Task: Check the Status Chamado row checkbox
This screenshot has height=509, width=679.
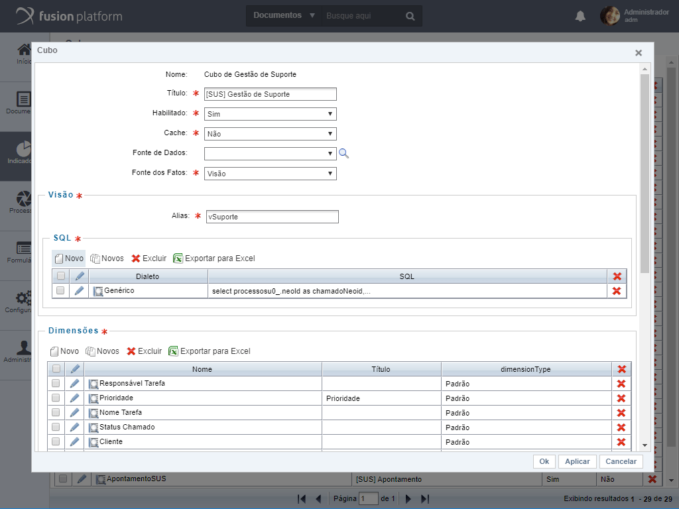Action: 56,427
